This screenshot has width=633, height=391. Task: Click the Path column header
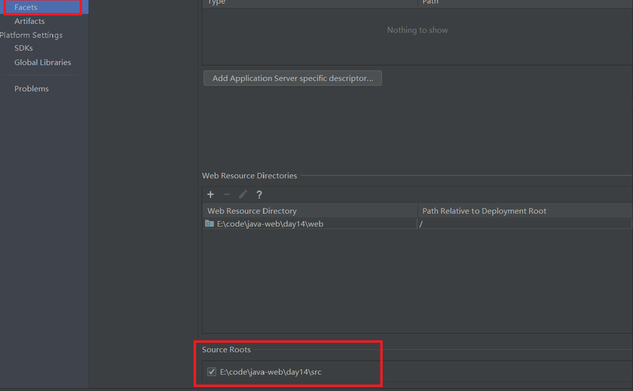430,2
